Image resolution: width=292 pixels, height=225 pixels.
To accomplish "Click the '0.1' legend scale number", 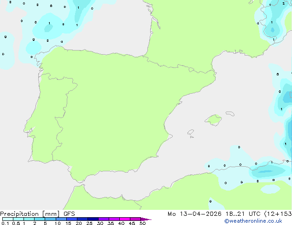I will tap(5, 223).
